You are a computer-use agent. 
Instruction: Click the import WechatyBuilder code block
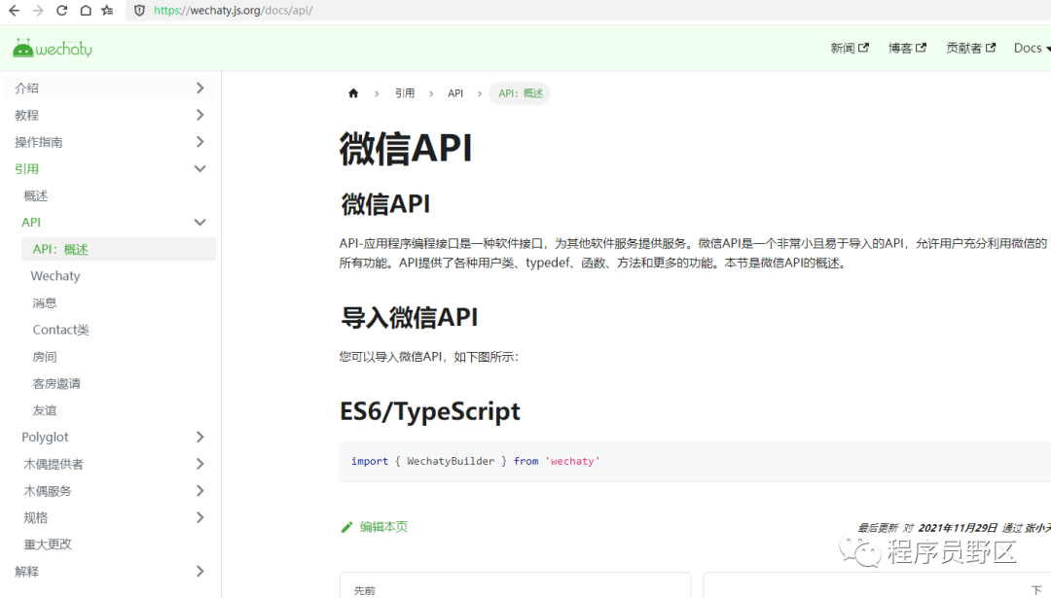click(x=695, y=462)
